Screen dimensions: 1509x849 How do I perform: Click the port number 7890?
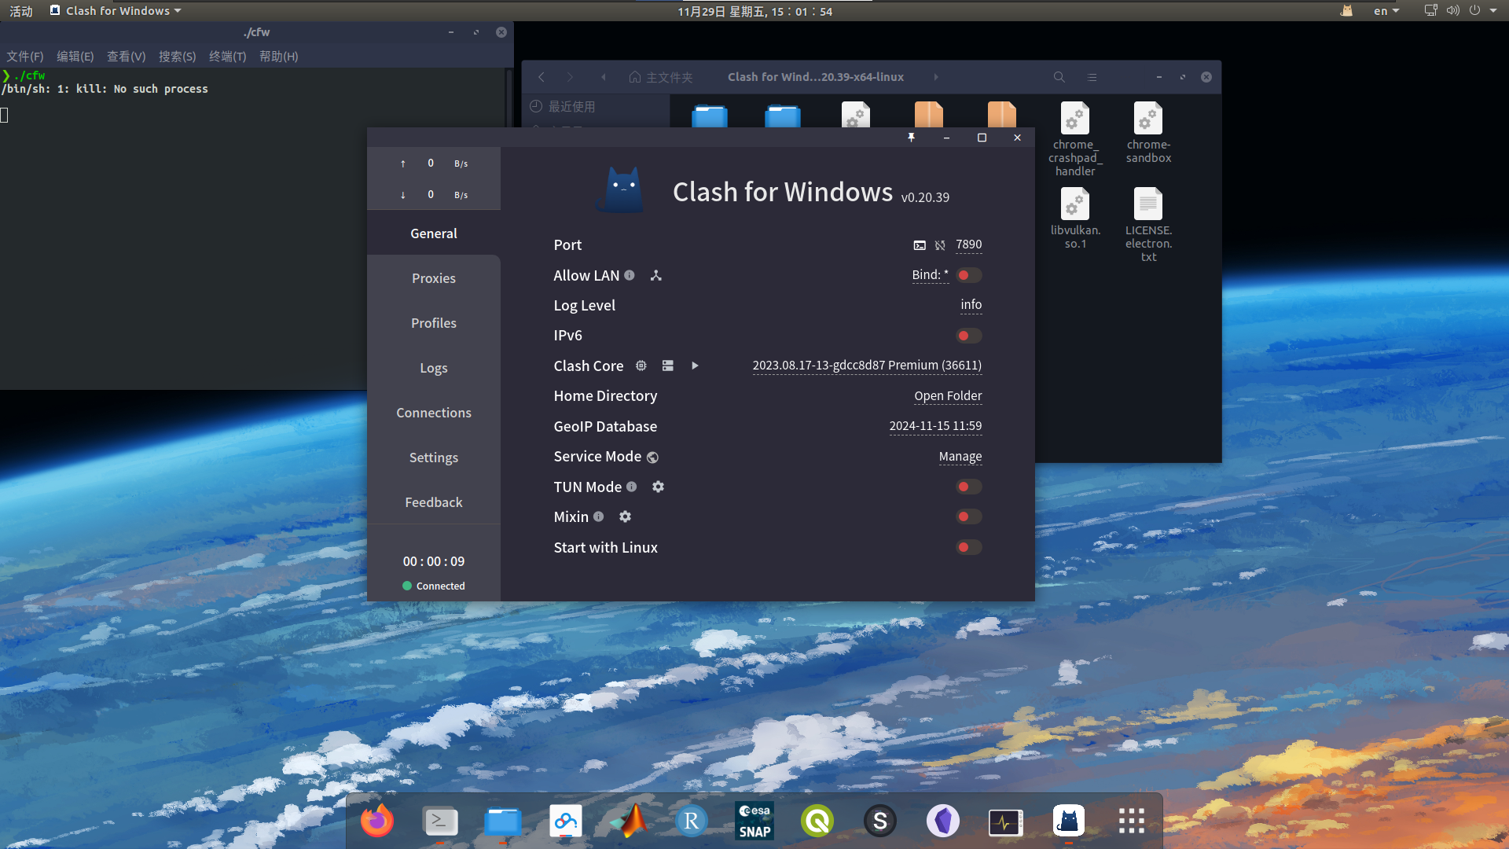(x=969, y=244)
